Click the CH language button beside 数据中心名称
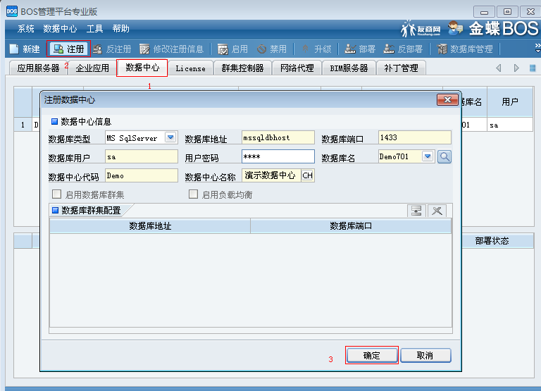The height and width of the screenshot is (391, 541). pyautogui.click(x=307, y=175)
